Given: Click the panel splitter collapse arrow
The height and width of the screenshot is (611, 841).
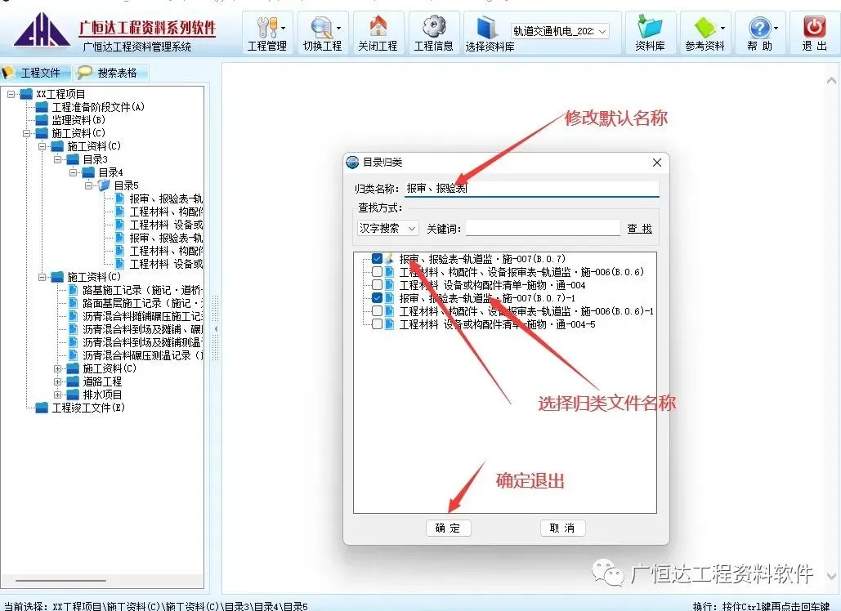Looking at the screenshot, I should click(216, 328).
